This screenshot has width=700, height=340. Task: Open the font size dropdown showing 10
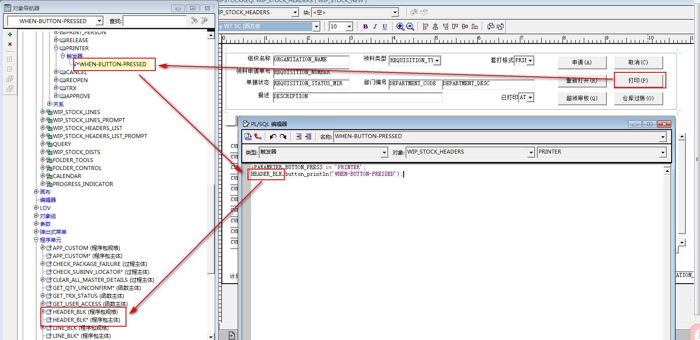click(x=349, y=27)
